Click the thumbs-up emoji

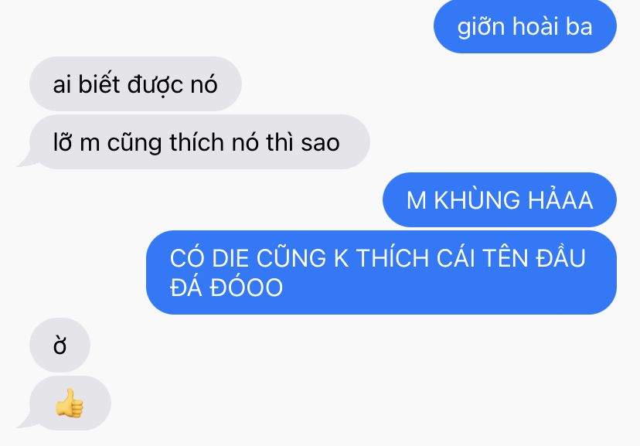(70, 403)
